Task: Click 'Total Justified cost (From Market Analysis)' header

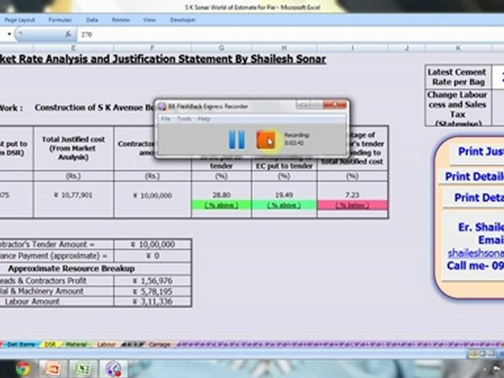Action: [73, 148]
